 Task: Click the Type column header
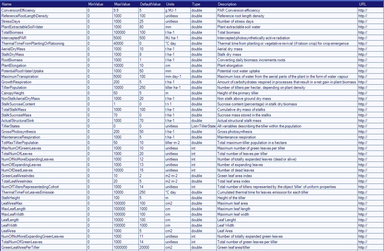203,4
